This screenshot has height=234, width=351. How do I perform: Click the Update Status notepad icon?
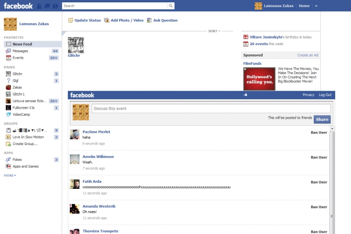tap(71, 20)
